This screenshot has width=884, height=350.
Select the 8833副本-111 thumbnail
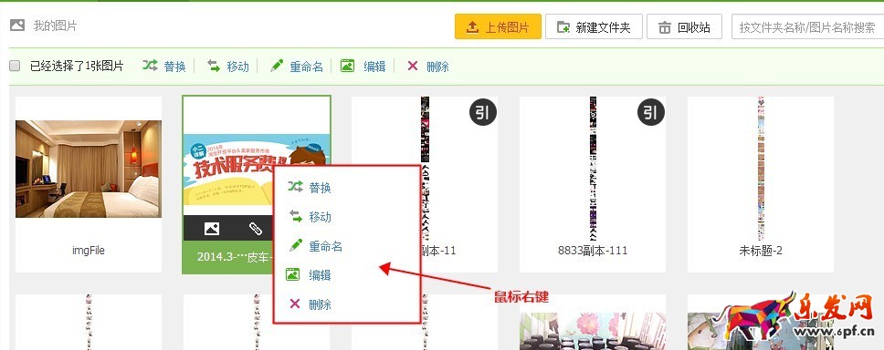pyautogui.click(x=593, y=169)
